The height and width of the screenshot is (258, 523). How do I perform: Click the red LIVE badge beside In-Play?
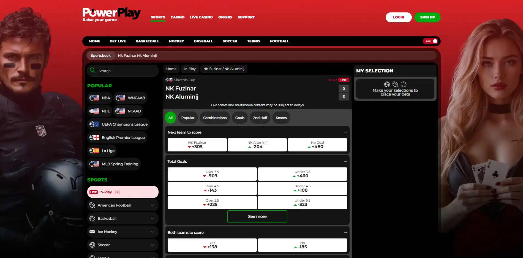(94, 192)
